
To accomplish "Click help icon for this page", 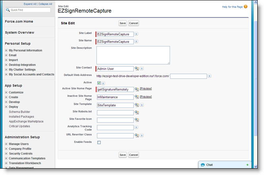I will pos(256,7).
